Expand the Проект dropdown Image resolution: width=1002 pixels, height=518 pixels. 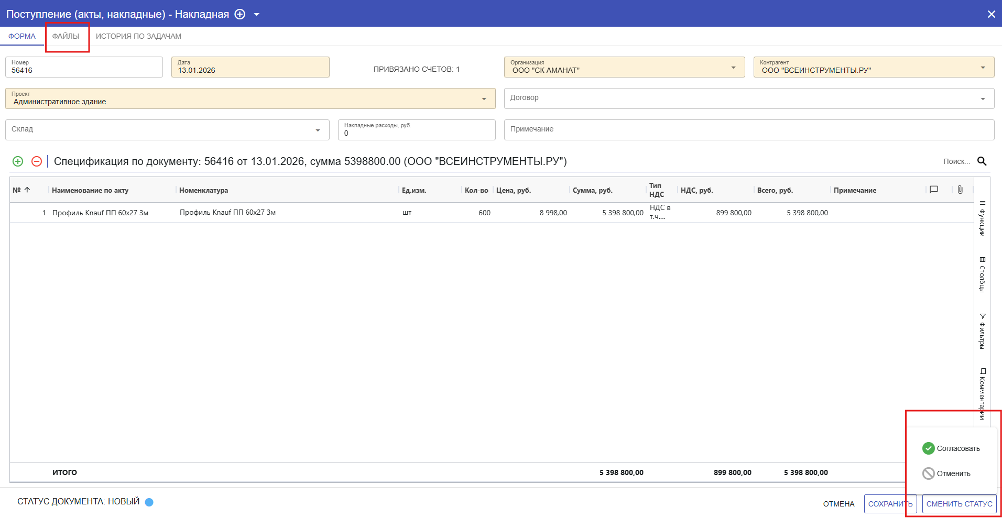click(x=484, y=99)
